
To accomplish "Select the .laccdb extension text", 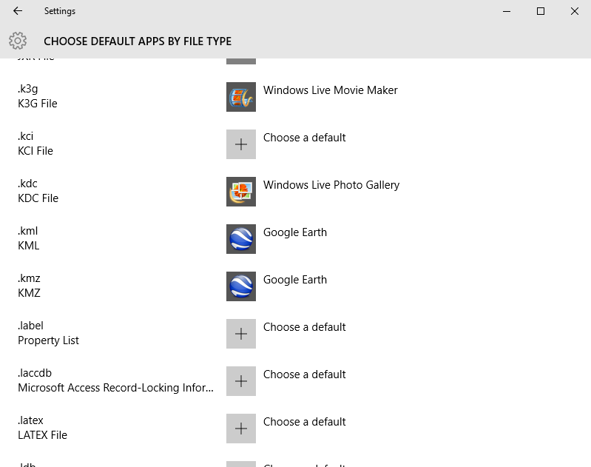I will (35, 373).
